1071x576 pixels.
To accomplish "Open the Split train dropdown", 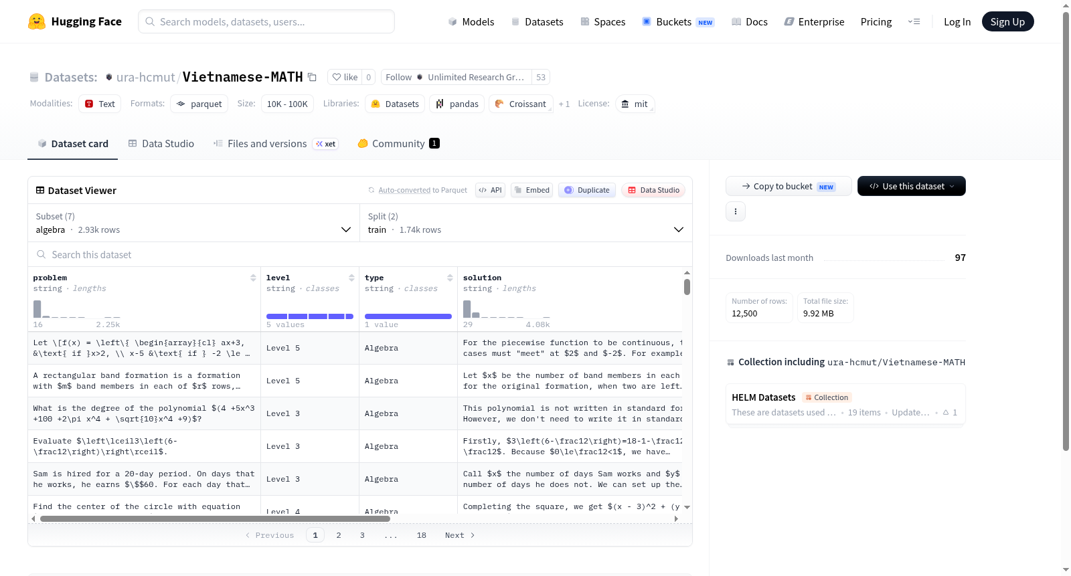I will click(525, 223).
